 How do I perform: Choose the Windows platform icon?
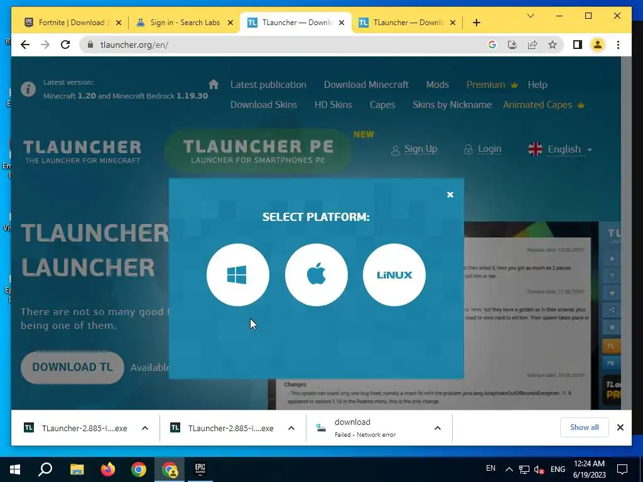coord(238,275)
